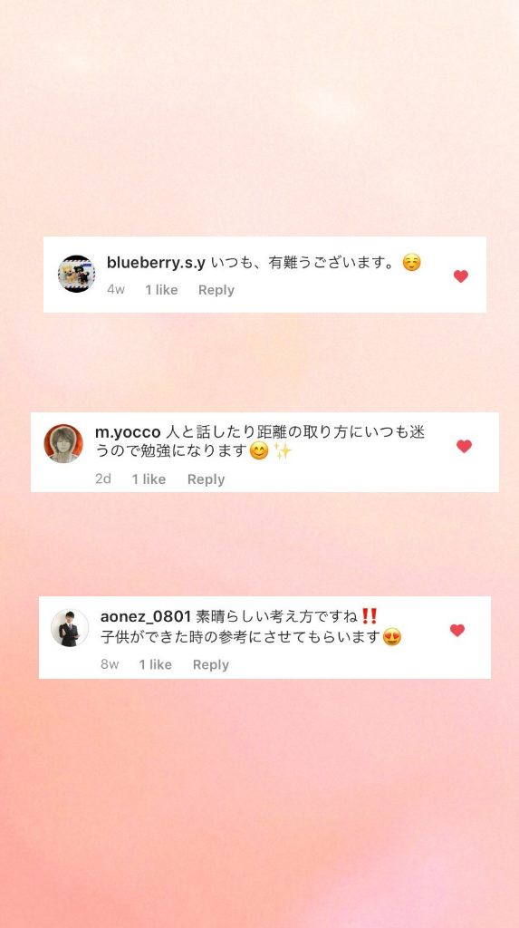519x928 pixels.
Task: Unlike the heart on blueberry.s.y's comment
Action: tap(460, 275)
